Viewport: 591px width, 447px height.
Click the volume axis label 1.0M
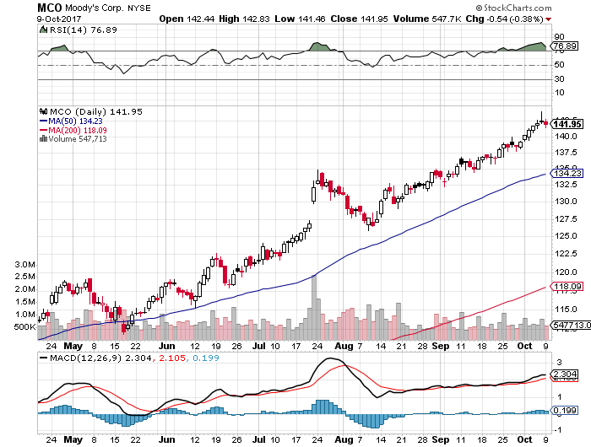point(25,315)
